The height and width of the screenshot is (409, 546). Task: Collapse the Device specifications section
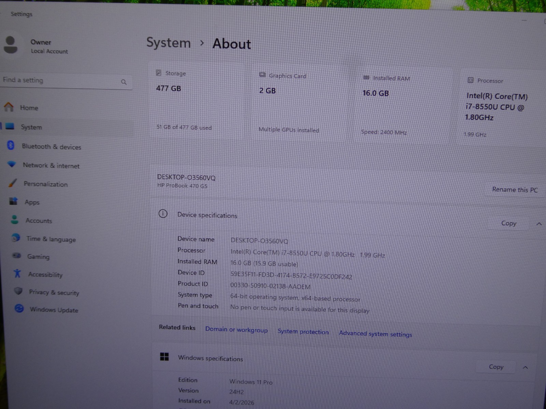pos(539,224)
